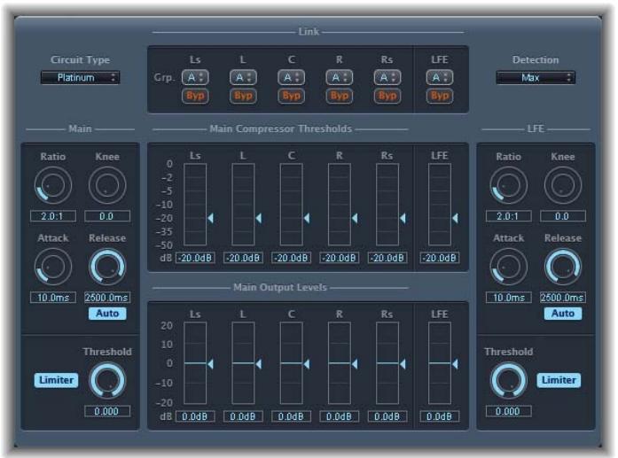This screenshot has width=618, height=458.
Task: Click LFE compressor threshold slider arrow
Action: point(455,218)
